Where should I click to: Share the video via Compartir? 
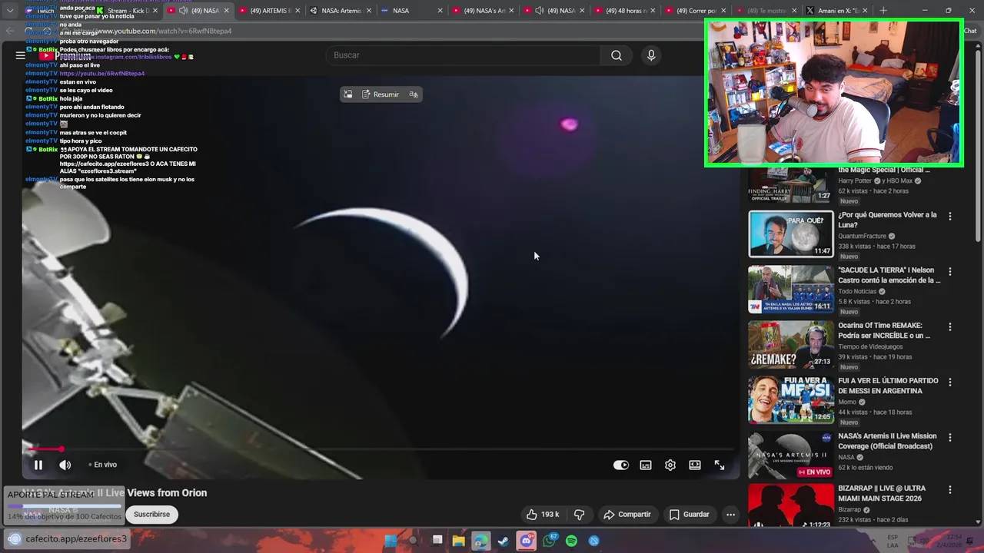point(627,515)
